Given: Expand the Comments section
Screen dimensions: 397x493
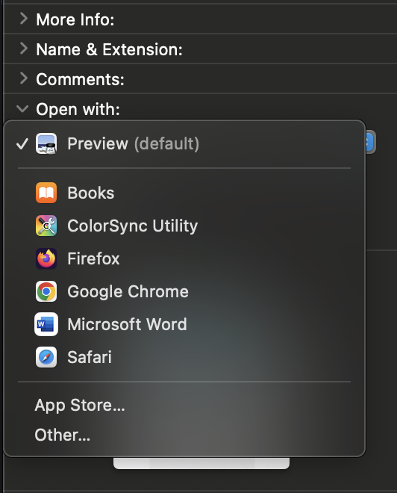Looking at the screenshot, I should pos(24,78).
